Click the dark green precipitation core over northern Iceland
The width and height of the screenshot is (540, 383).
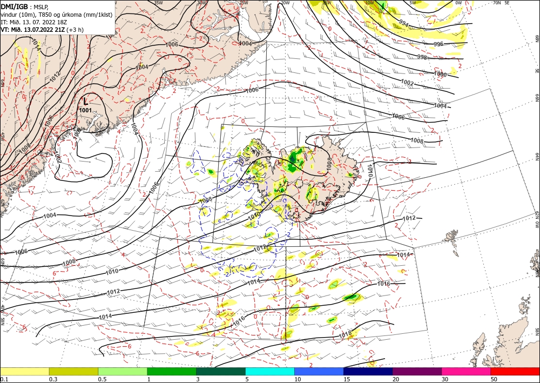293,159
